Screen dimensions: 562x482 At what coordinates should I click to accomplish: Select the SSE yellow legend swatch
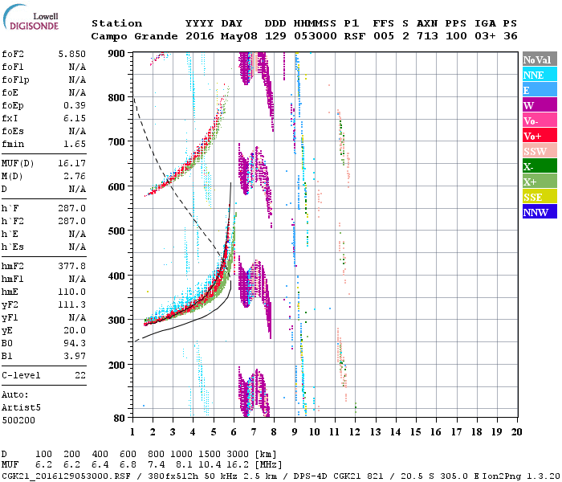pyautogui.click(x=540, y=197)
